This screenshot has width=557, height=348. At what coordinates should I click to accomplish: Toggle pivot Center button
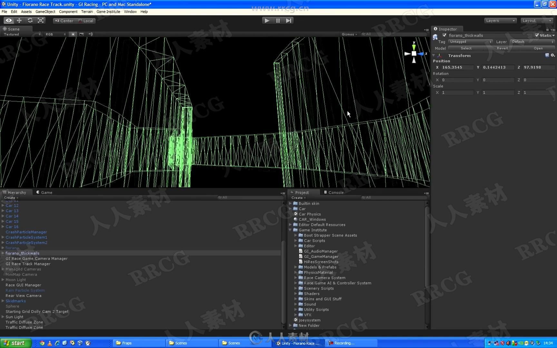click(64, 21)
